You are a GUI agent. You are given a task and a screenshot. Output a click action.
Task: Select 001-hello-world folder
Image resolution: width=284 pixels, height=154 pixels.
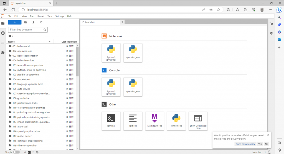(42, 46)
